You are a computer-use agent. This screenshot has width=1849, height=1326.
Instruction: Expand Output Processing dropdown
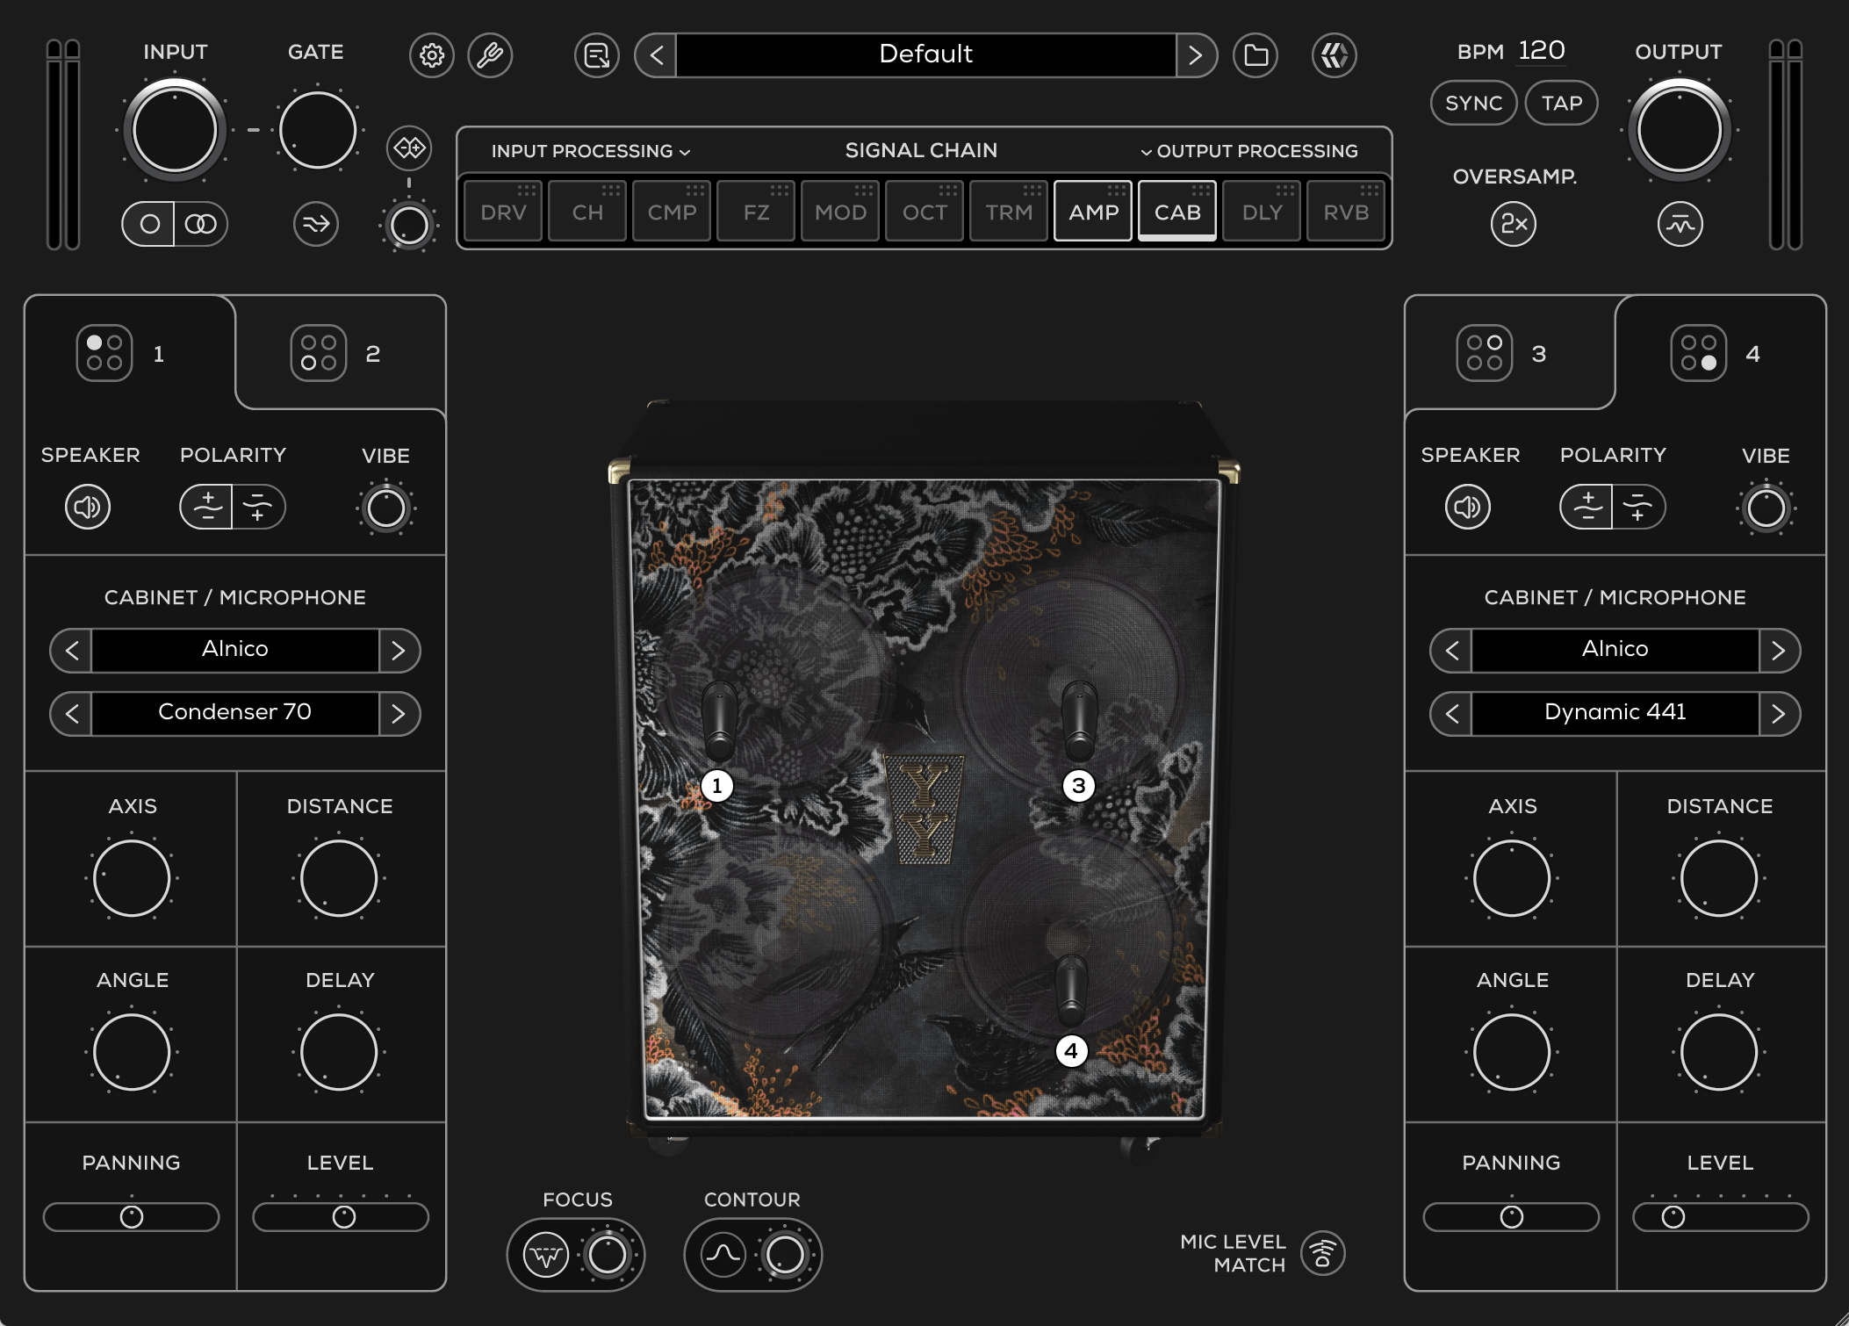tap(1248, 151)
